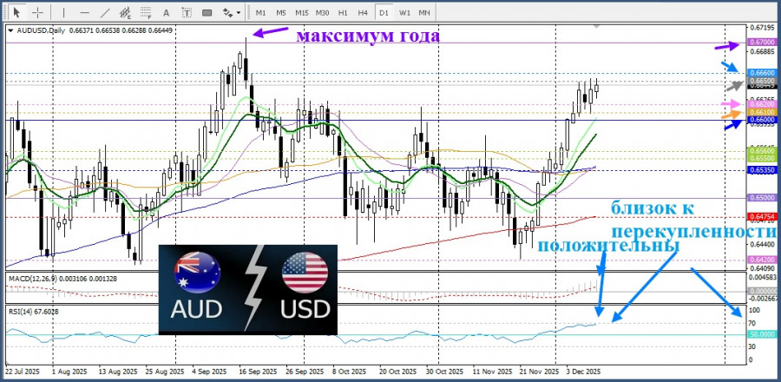This screenshot has width=781, height=382.
Task: Click the 11 Nov 2025 date label
Action: pyautogui.click(x=492, y=372)
